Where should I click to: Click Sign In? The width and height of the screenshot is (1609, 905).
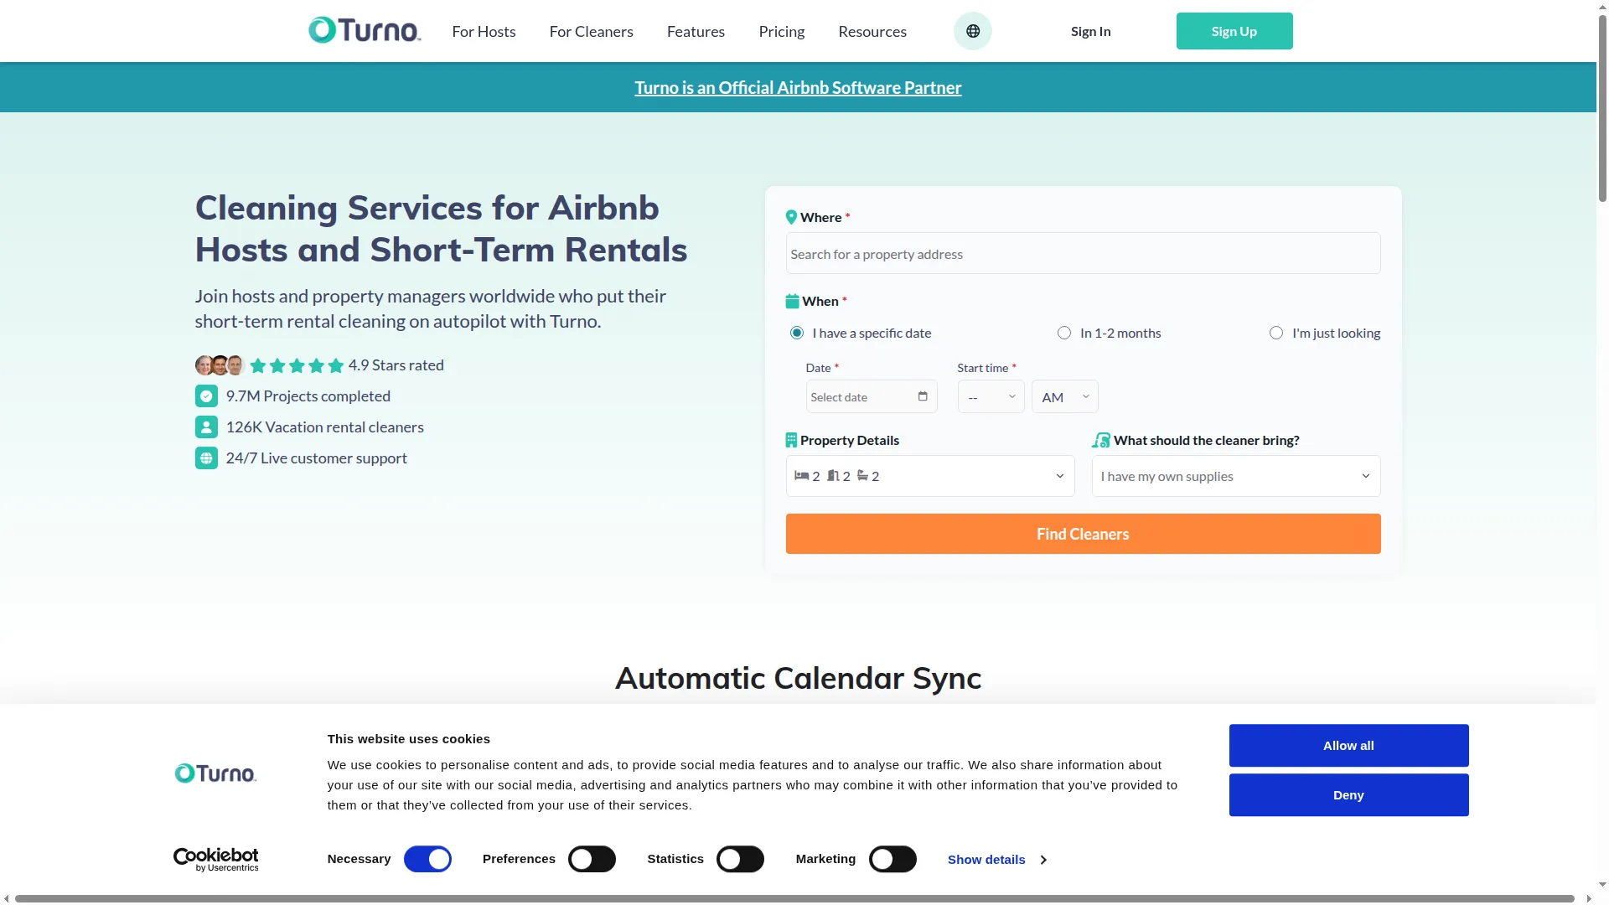[1090, 31]
